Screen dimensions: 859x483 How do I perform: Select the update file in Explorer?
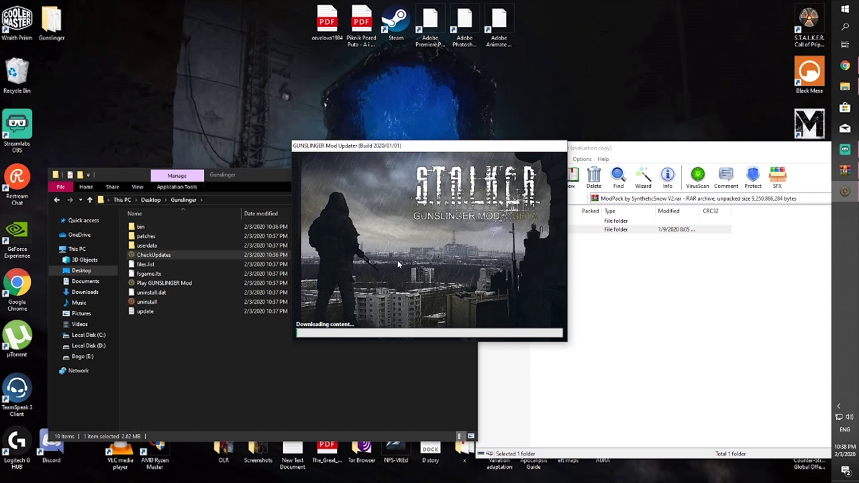[x=145, y=311]
